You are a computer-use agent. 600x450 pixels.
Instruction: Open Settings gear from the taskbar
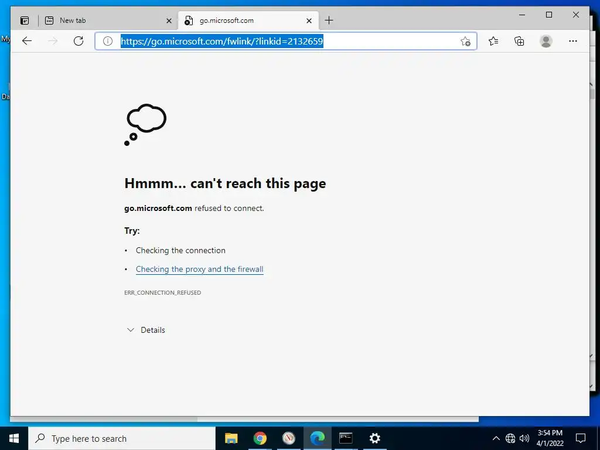pos(374,438)
